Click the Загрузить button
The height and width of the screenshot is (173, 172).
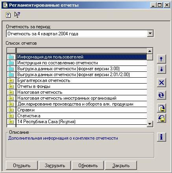click(55, 166)
